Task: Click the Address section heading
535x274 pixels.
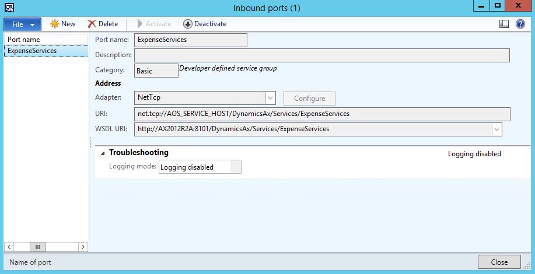Action: click(108, 83)
